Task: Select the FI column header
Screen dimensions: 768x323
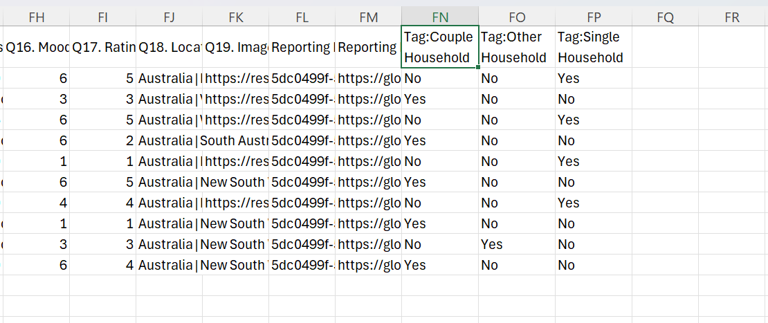Action: (103, 17)
